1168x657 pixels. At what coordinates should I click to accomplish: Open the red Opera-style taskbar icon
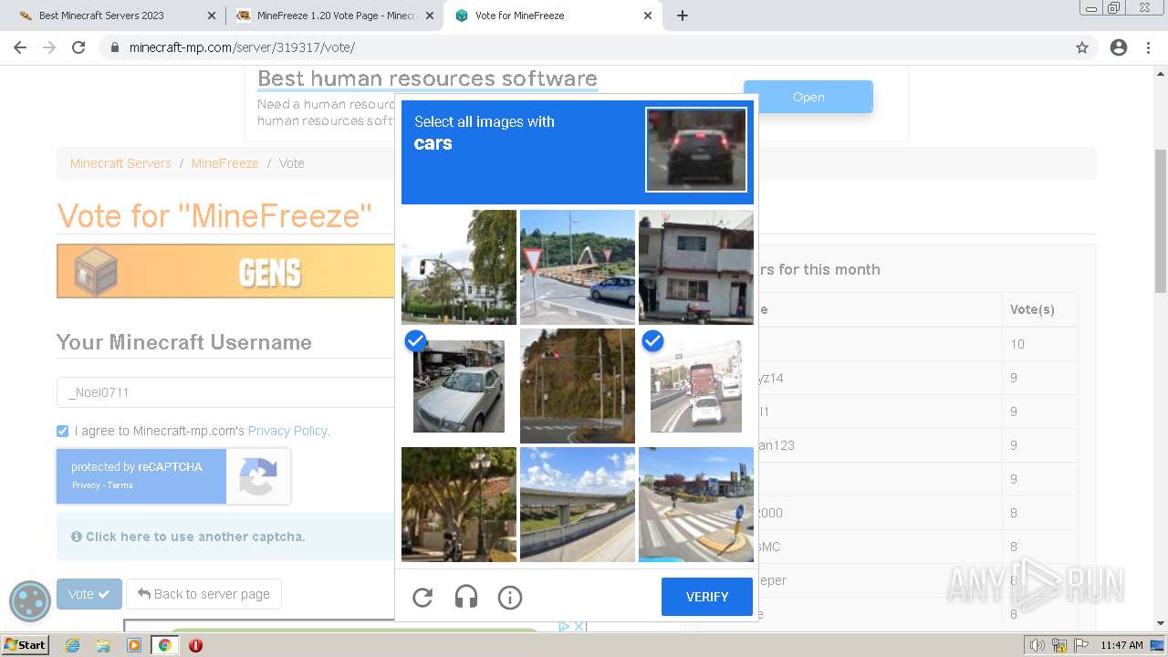click(x=195, y=645)
